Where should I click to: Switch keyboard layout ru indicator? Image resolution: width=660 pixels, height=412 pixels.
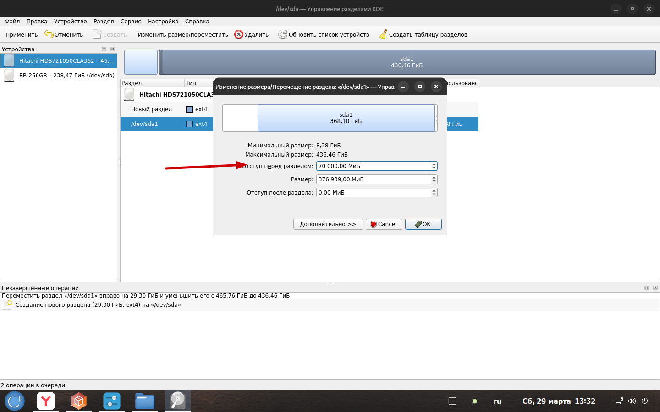497,401
